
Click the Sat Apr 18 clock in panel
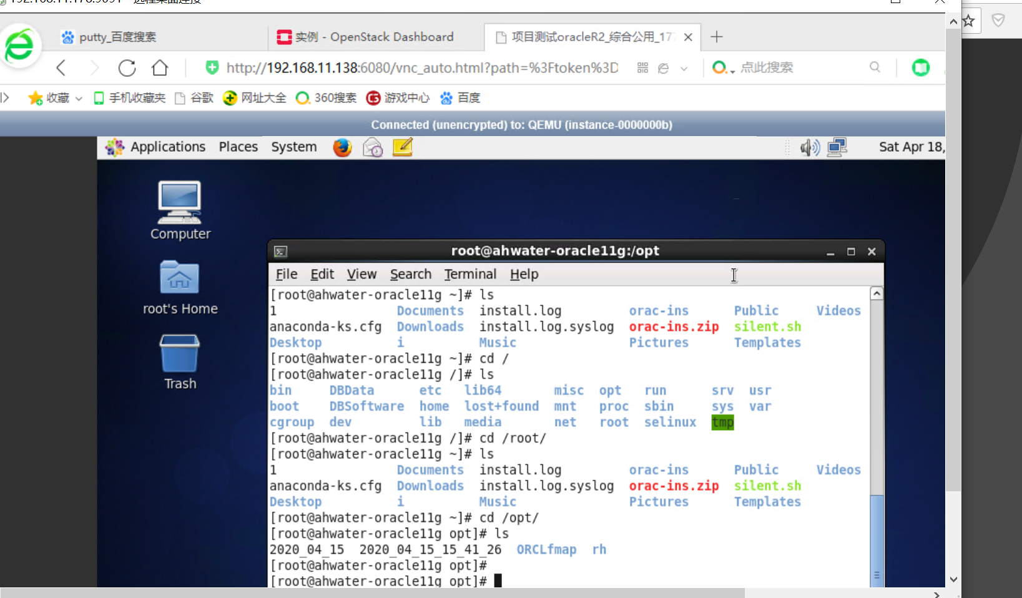[911, 147]
